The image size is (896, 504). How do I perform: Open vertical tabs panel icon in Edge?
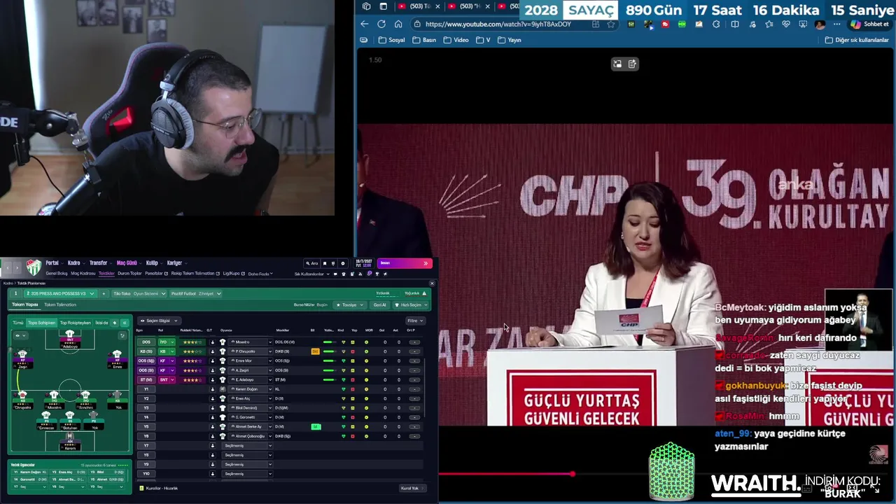click(x=384, y=6)
